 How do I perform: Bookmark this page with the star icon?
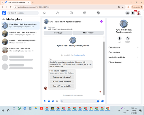click(x=123, y=7)
